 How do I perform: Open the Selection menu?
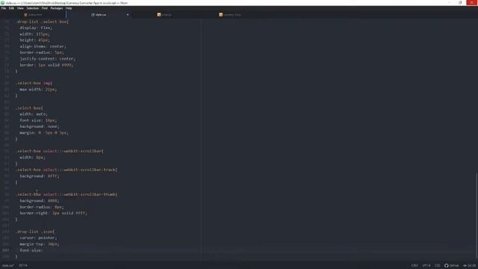point(32,8)
